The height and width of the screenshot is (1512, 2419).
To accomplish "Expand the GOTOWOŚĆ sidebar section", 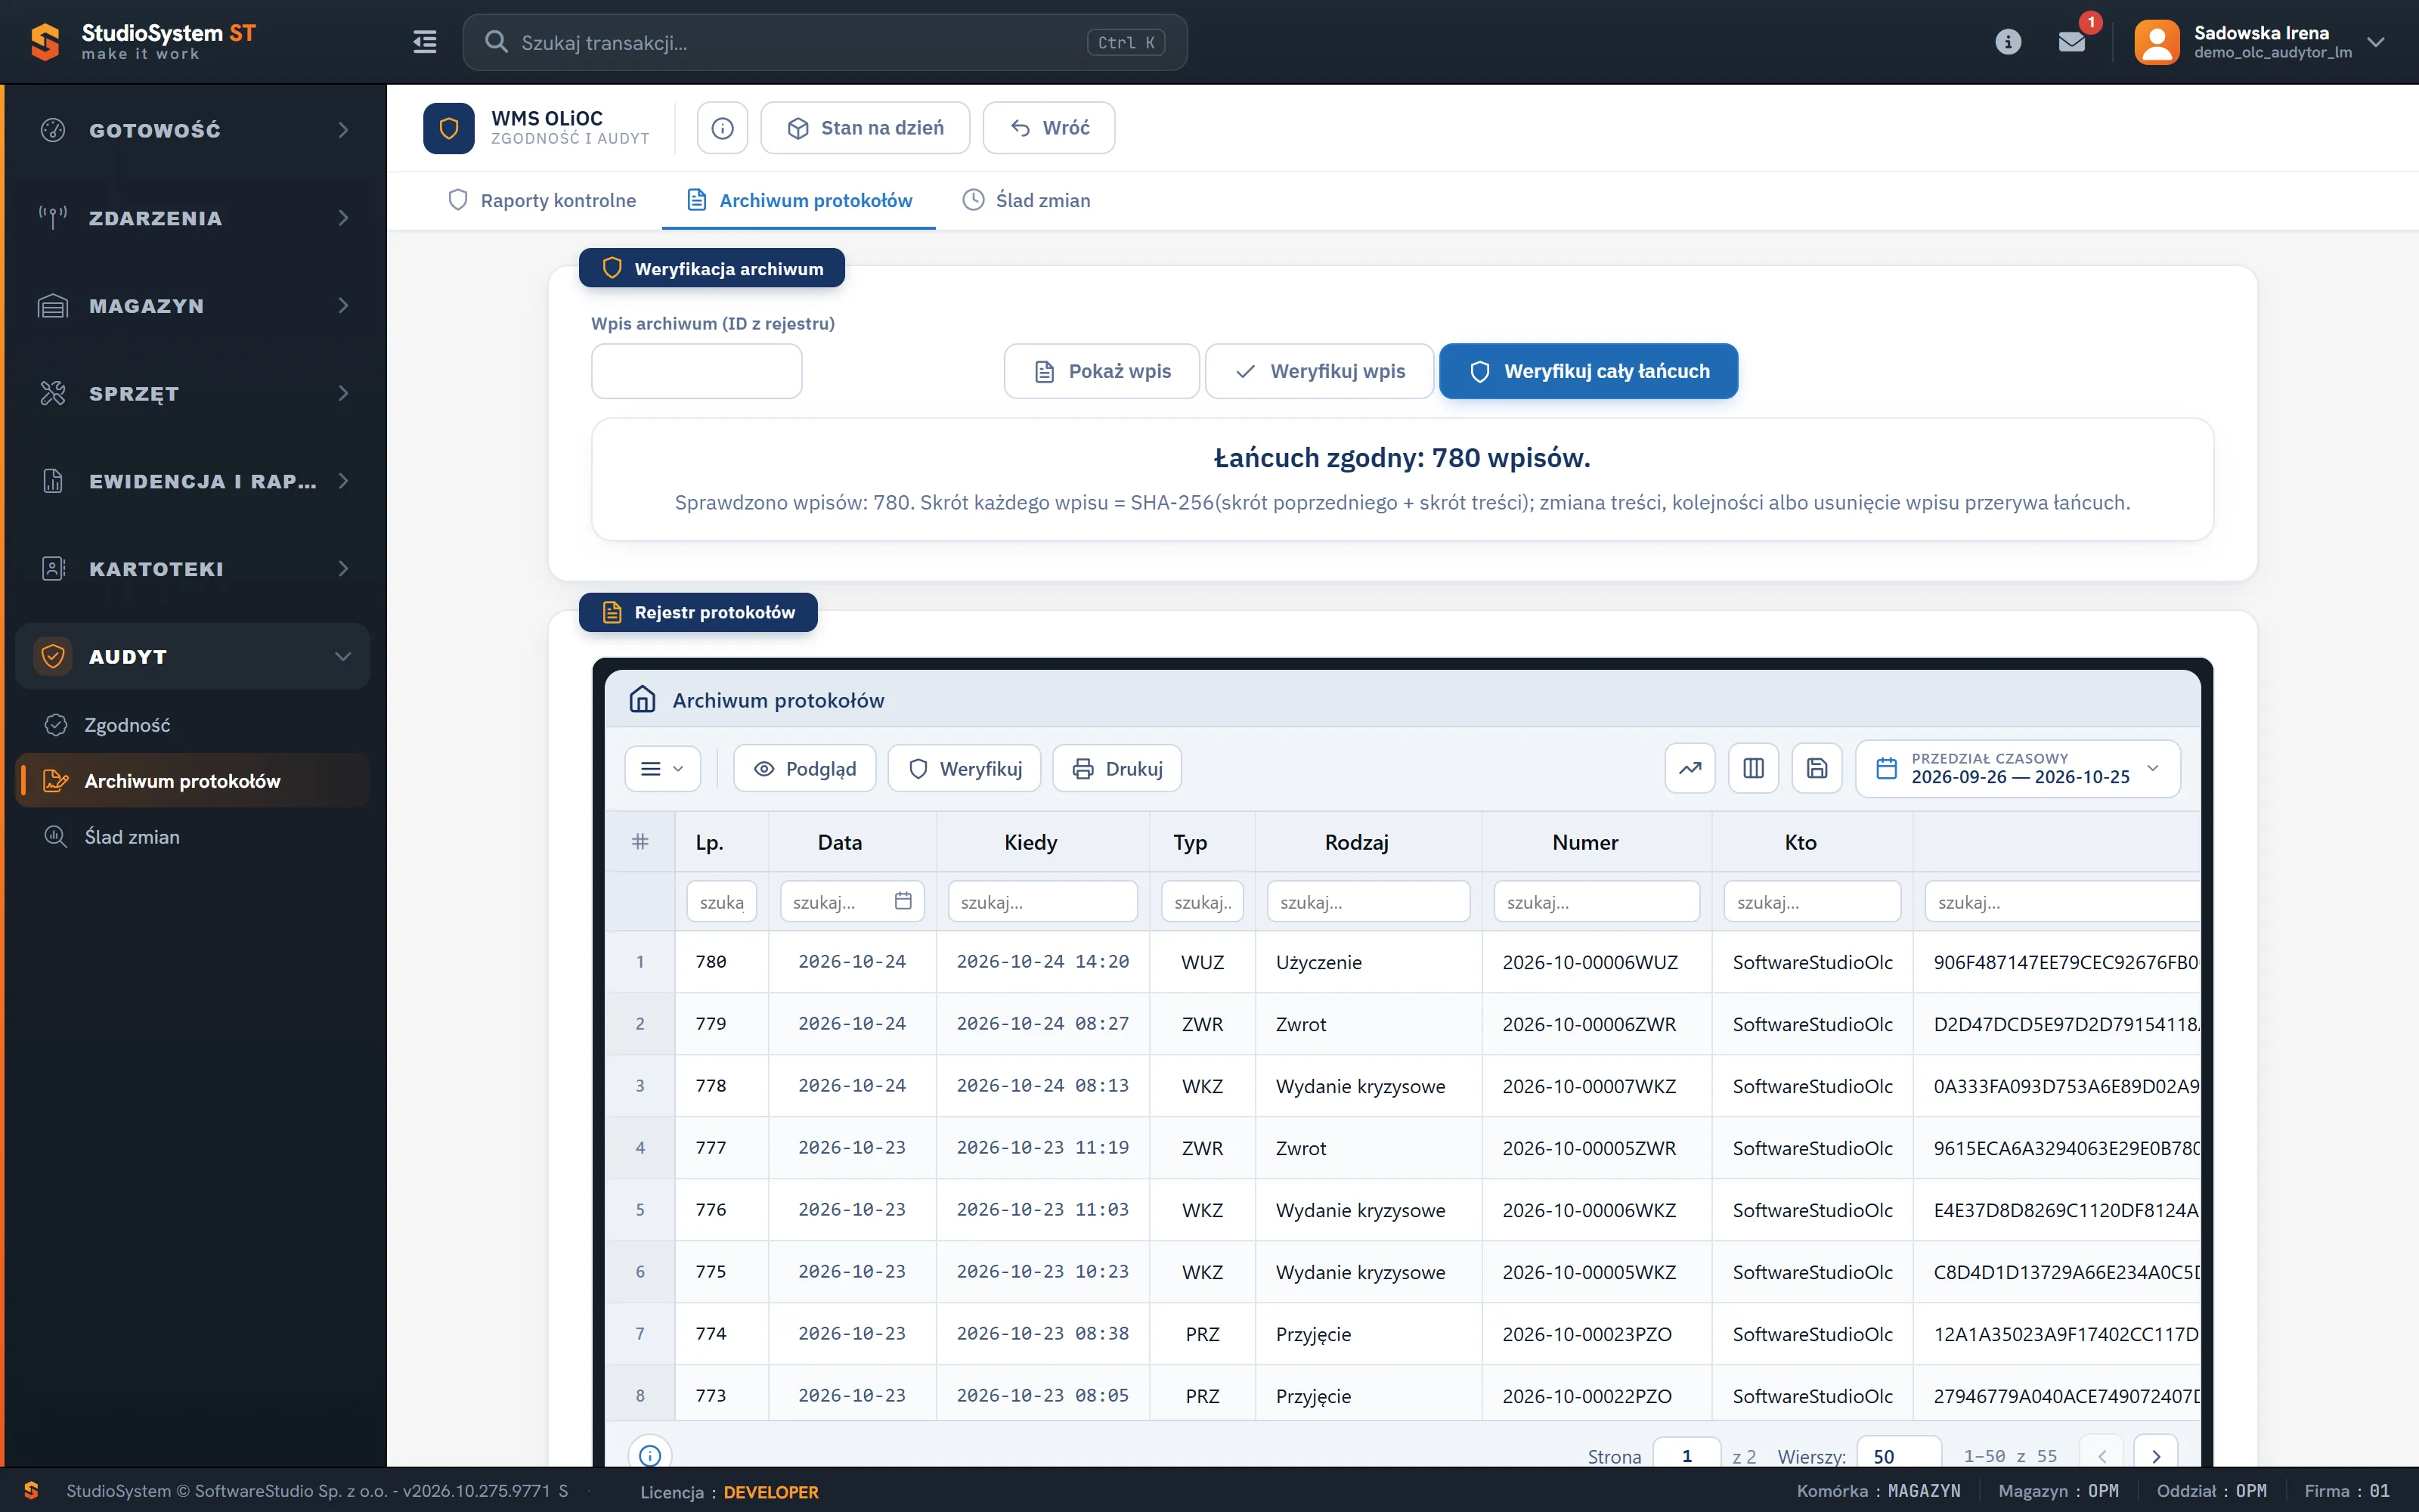I will [193, 130].
